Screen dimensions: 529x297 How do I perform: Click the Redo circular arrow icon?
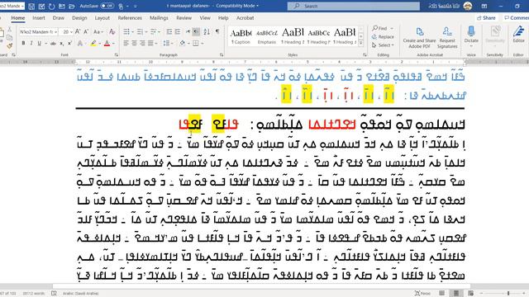click(x=51, y=6)
